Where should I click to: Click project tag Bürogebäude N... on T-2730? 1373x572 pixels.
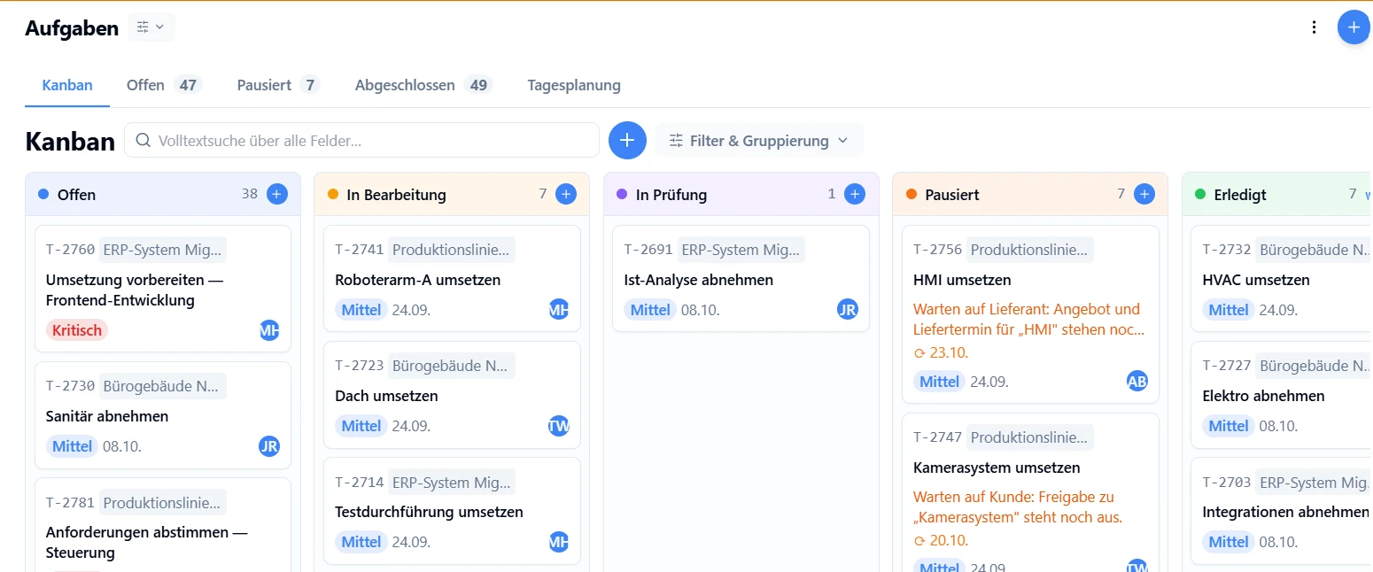[163, 386]
